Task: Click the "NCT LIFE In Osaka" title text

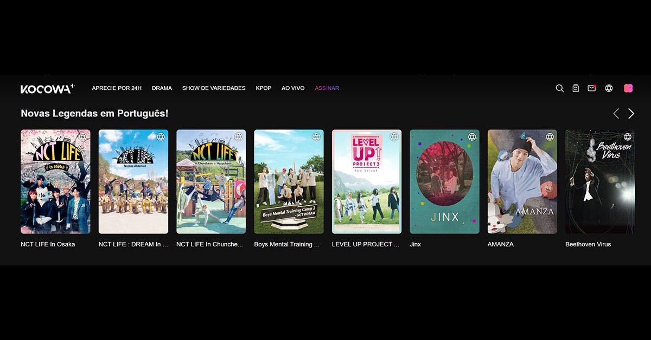Action: point(48,244)
